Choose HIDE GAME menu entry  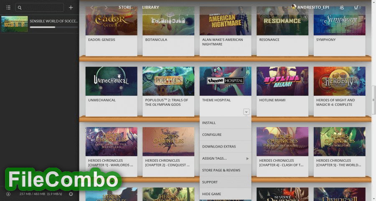(226, 194)
